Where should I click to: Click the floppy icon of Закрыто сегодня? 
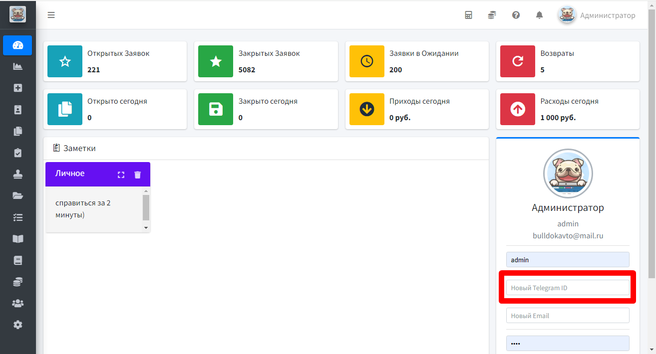click(216, 109)
